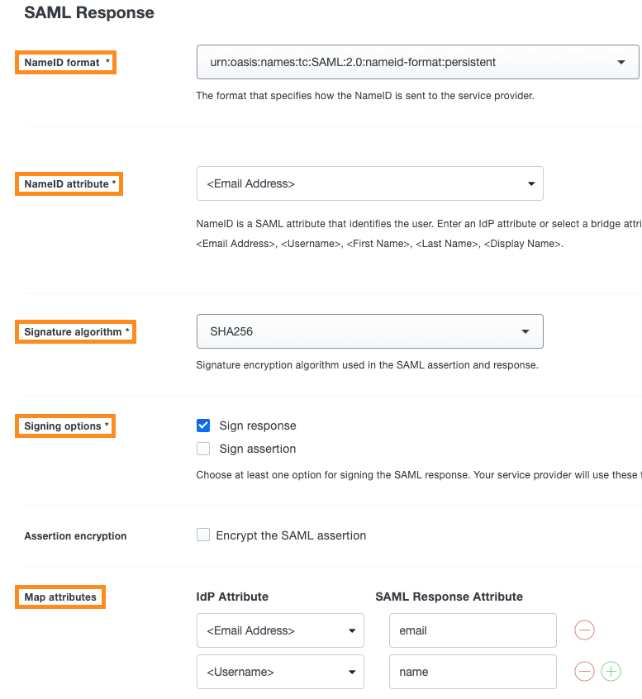Click the Email Address IdP caret icon
The width and height of the screenshot is (642, 699).
click(x=352, y=630)
